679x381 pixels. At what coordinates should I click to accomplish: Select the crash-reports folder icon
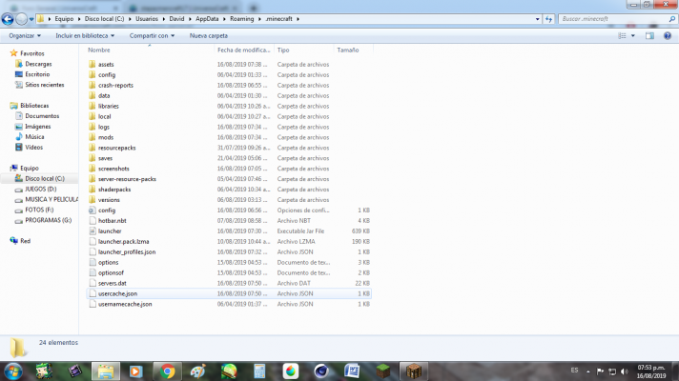[x=92, y=85]
